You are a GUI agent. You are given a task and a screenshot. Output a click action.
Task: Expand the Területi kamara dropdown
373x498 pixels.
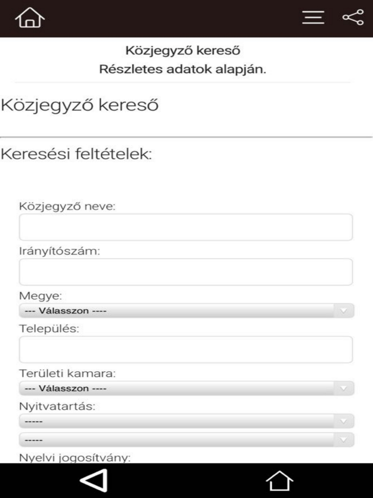click(186, 388)
